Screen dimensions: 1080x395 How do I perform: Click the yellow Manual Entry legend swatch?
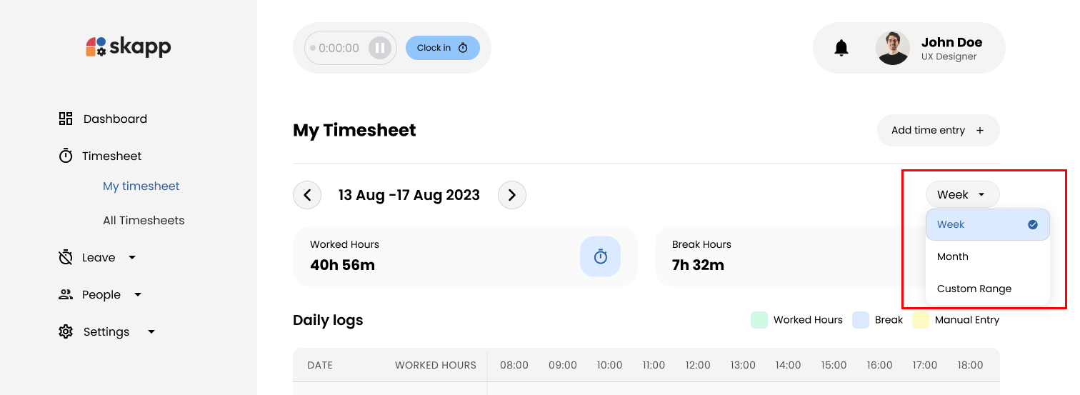pyautogui.click(x=921, y=320)
